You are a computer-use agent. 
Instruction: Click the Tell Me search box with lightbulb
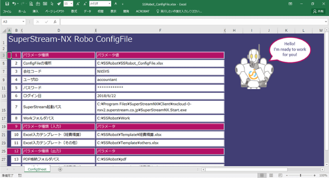click(x=179, y=11)
